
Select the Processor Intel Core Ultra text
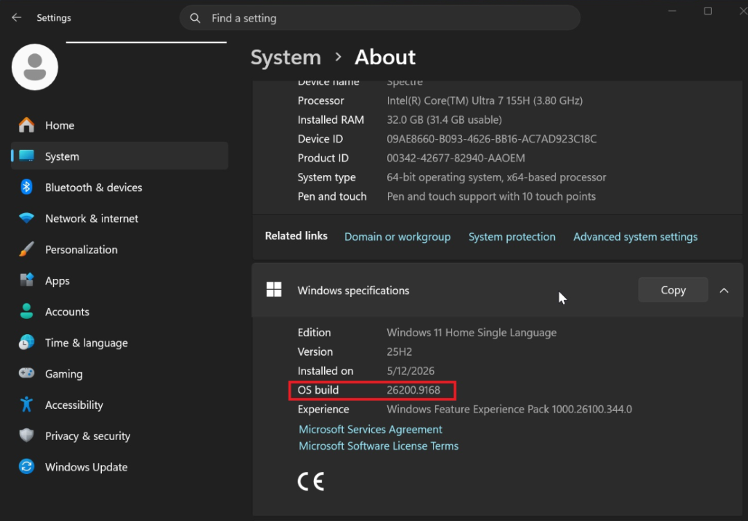pyautogui.click(x=485, y=100)
